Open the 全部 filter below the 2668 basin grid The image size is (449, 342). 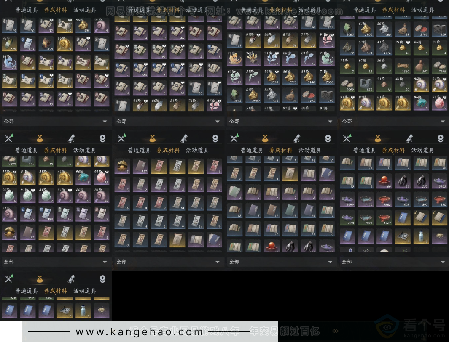click(x=393, y=262)
